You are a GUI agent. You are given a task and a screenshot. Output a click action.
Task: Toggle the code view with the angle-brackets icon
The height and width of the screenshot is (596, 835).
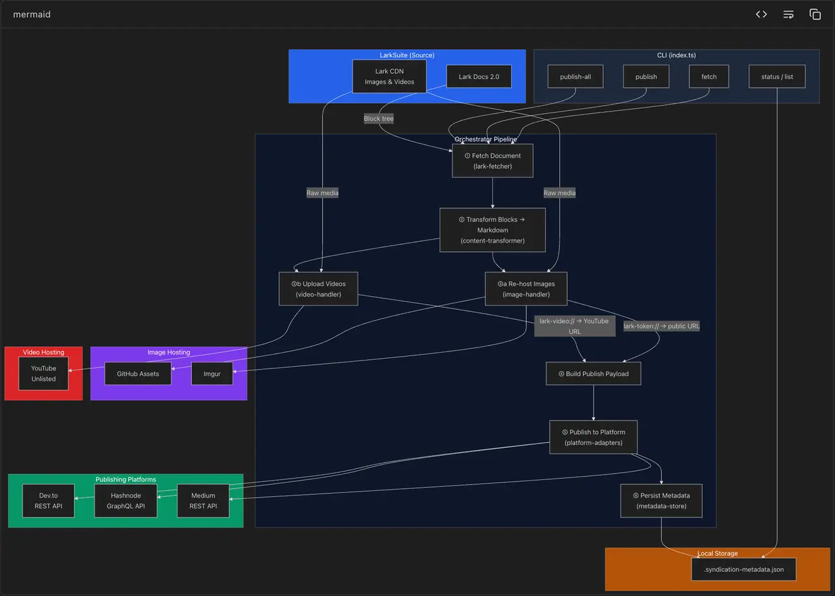point(761,14)
